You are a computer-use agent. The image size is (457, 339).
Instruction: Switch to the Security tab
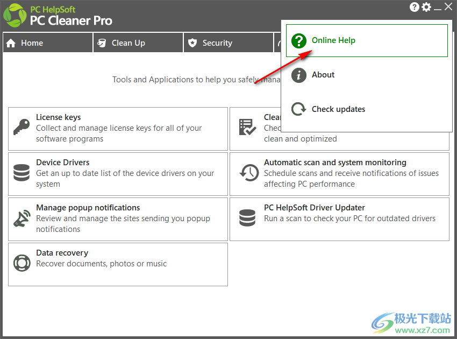click(x=228, y=43)
